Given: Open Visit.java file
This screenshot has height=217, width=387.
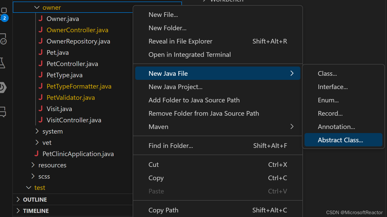Looking at the screenshot, I should (59, 109).
